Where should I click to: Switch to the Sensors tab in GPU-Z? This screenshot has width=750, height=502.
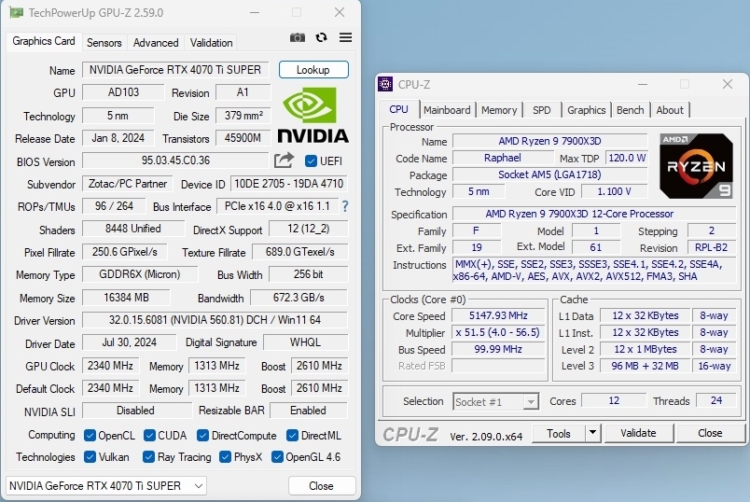[104, 43]
